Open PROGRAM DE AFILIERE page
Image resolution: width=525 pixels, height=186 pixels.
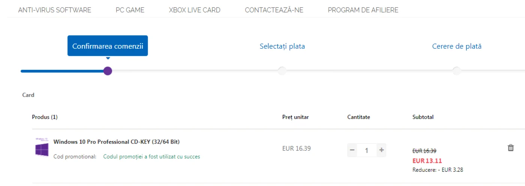click(363, 10)
